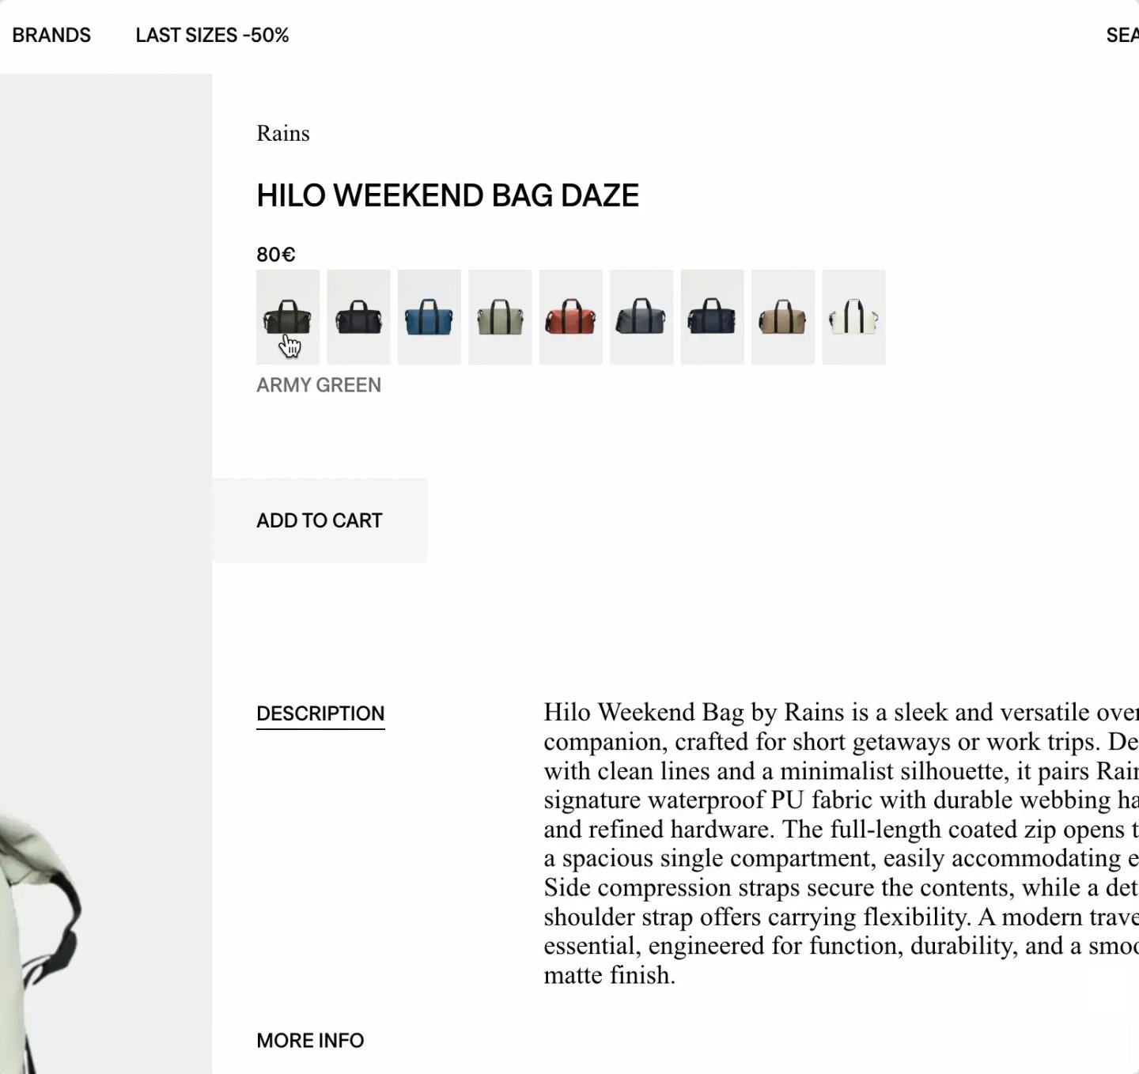The height and width of the screenshot is (1074, 1139).
Task: Open the search in top right corner
Action: point(1123,36)
